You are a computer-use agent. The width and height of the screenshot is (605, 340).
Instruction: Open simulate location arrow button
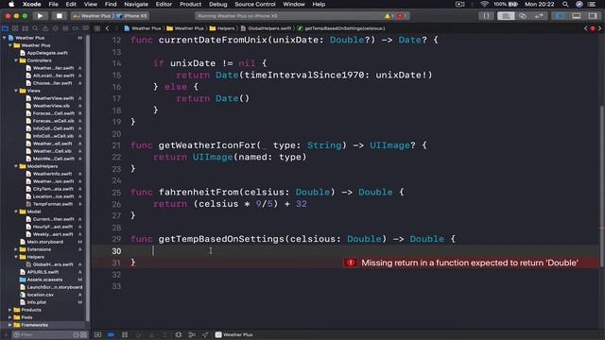(205, 334)
